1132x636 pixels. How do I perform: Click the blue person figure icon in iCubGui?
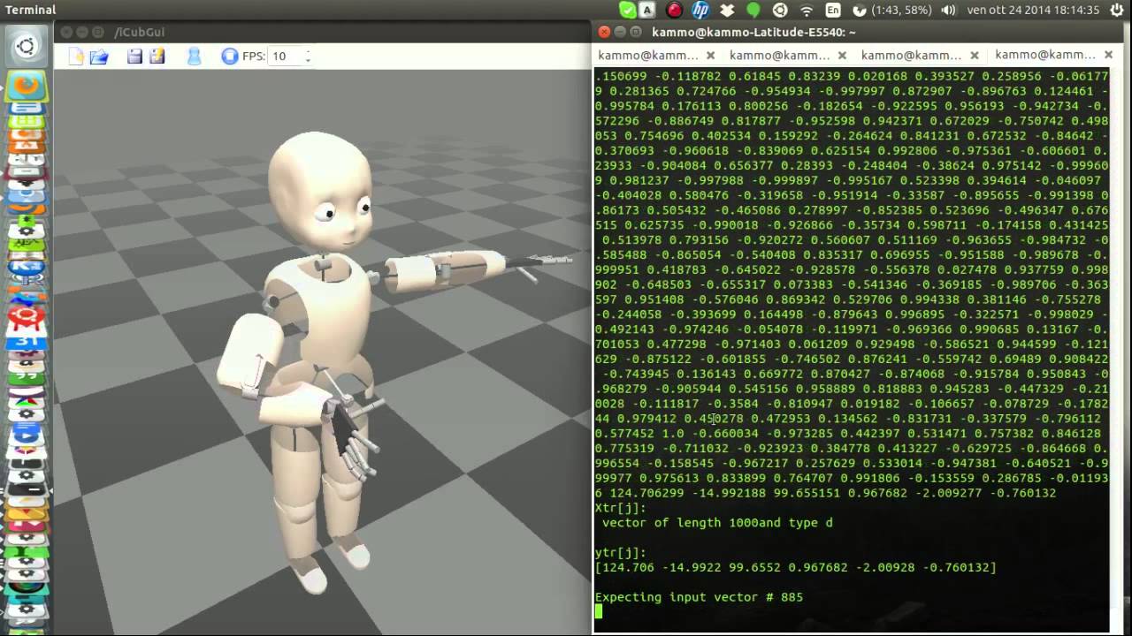coord(194,57)
